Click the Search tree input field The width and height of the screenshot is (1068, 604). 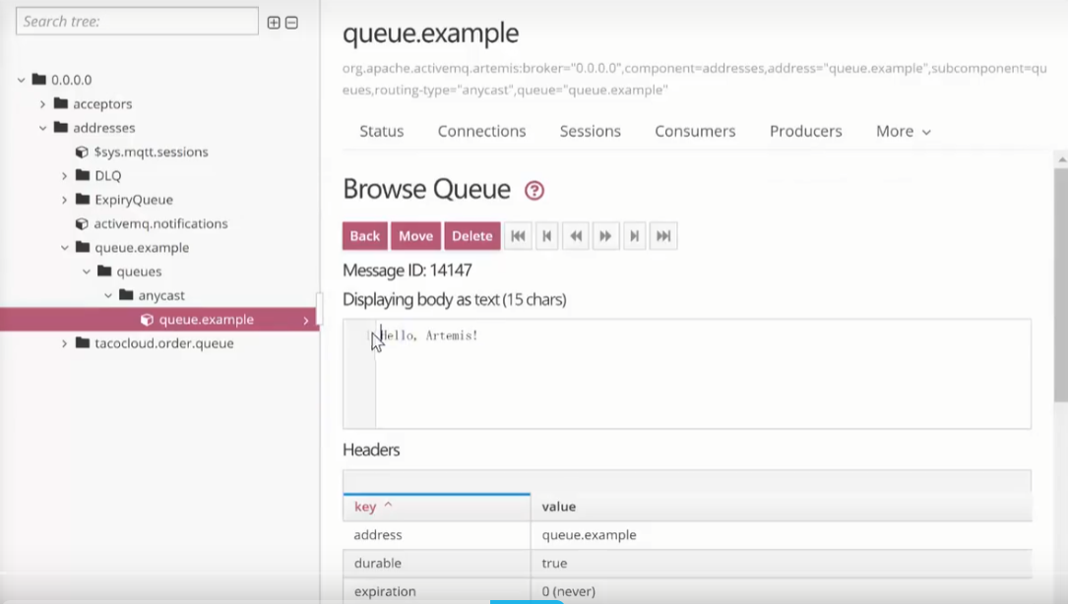(137, 22)
